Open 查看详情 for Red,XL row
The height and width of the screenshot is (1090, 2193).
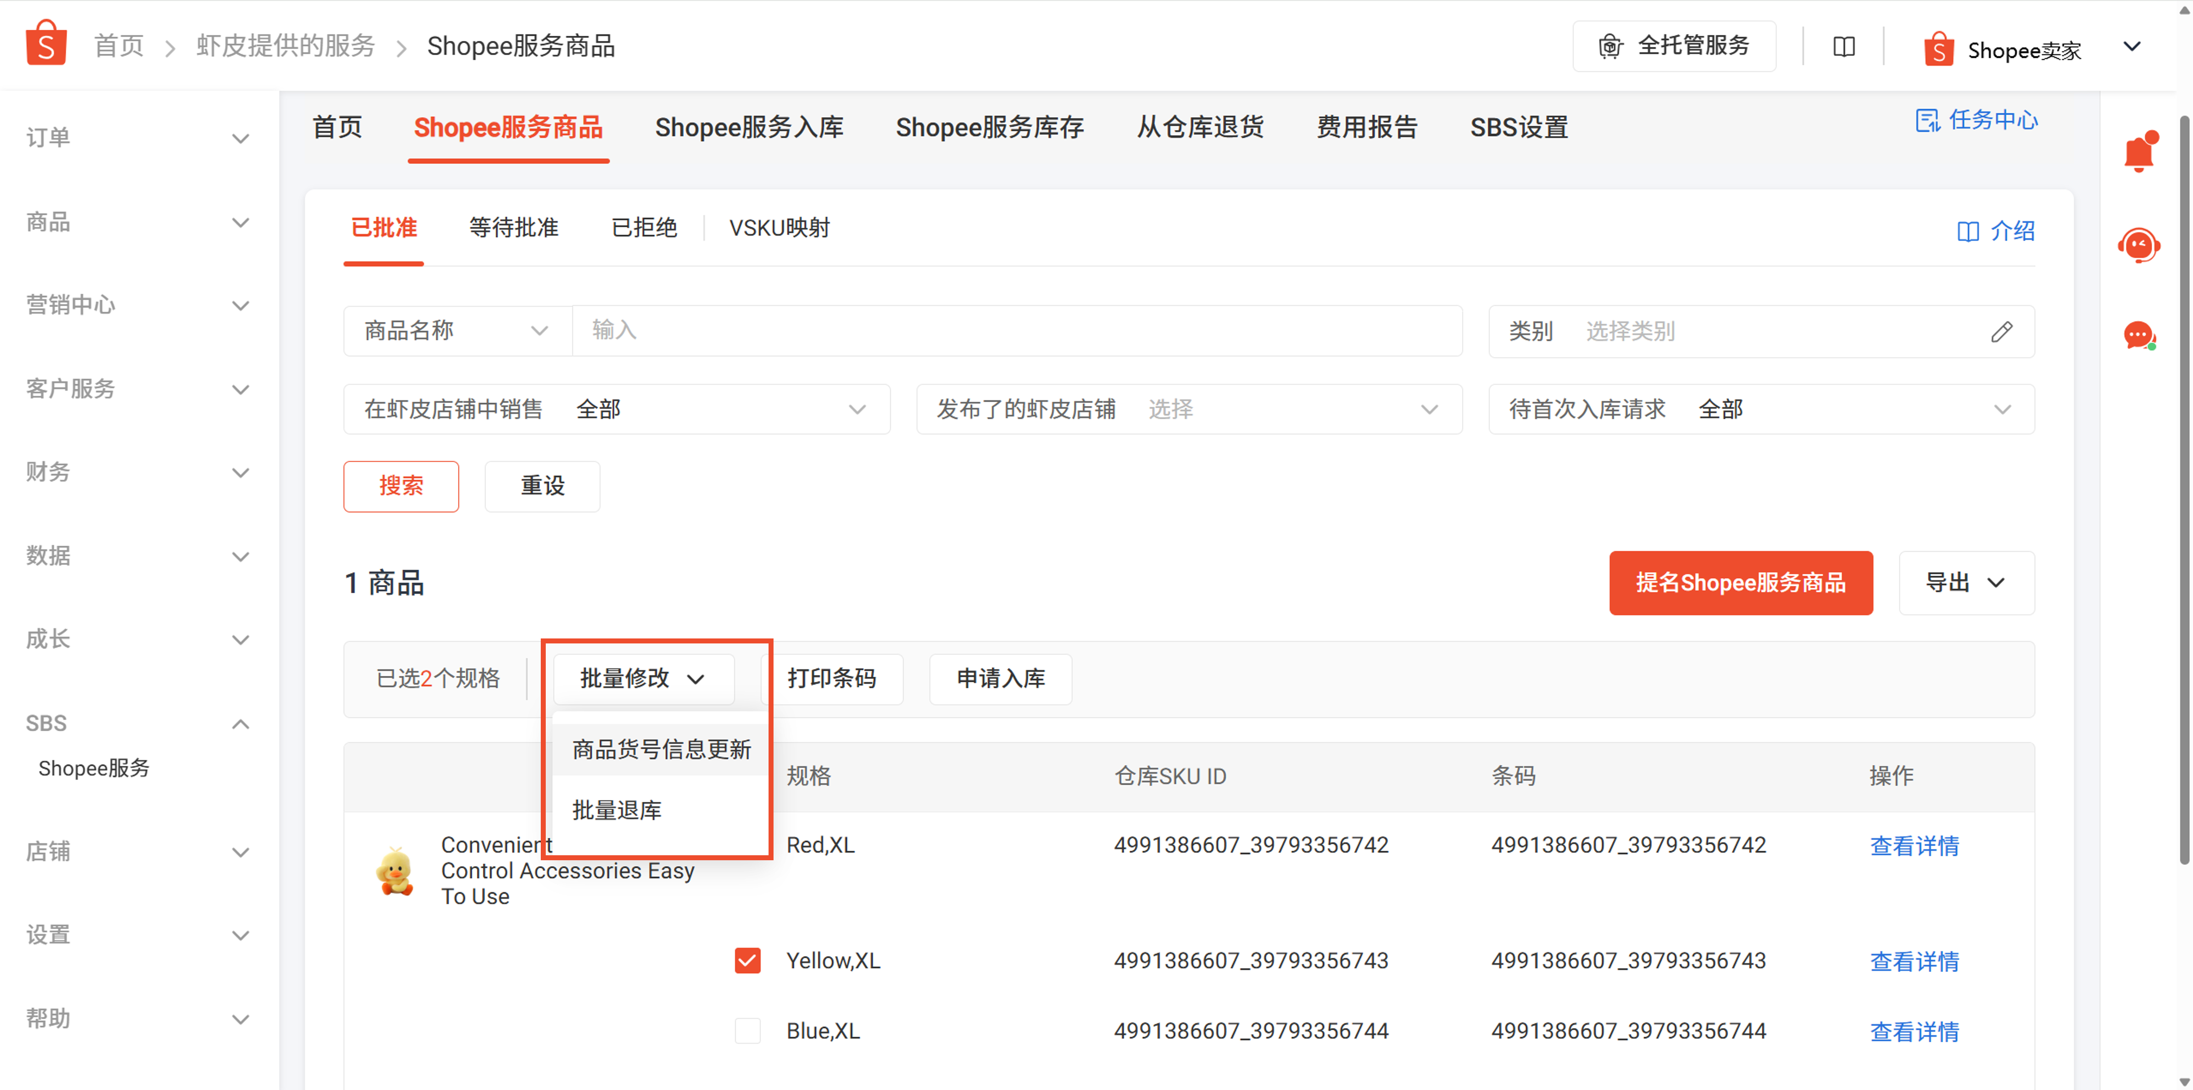1914,846
